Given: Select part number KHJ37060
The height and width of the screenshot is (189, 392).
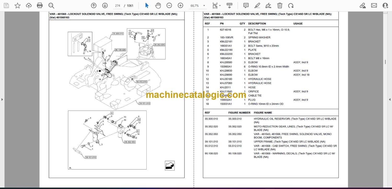Looking at the screenshot, I should tap(226, 83).
